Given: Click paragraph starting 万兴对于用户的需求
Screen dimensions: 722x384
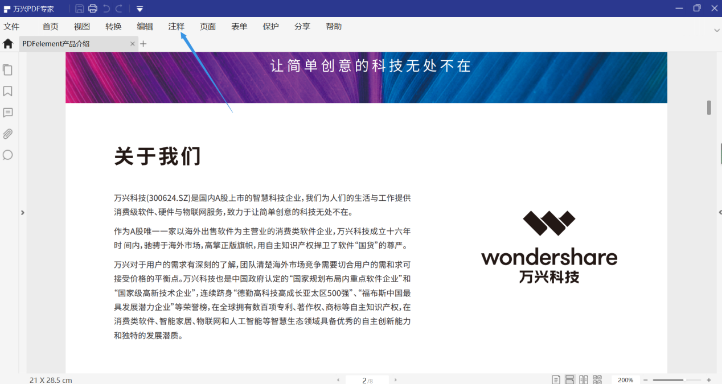Looking at the screenshot, I should pyautogui.click(x=262, y=300).
